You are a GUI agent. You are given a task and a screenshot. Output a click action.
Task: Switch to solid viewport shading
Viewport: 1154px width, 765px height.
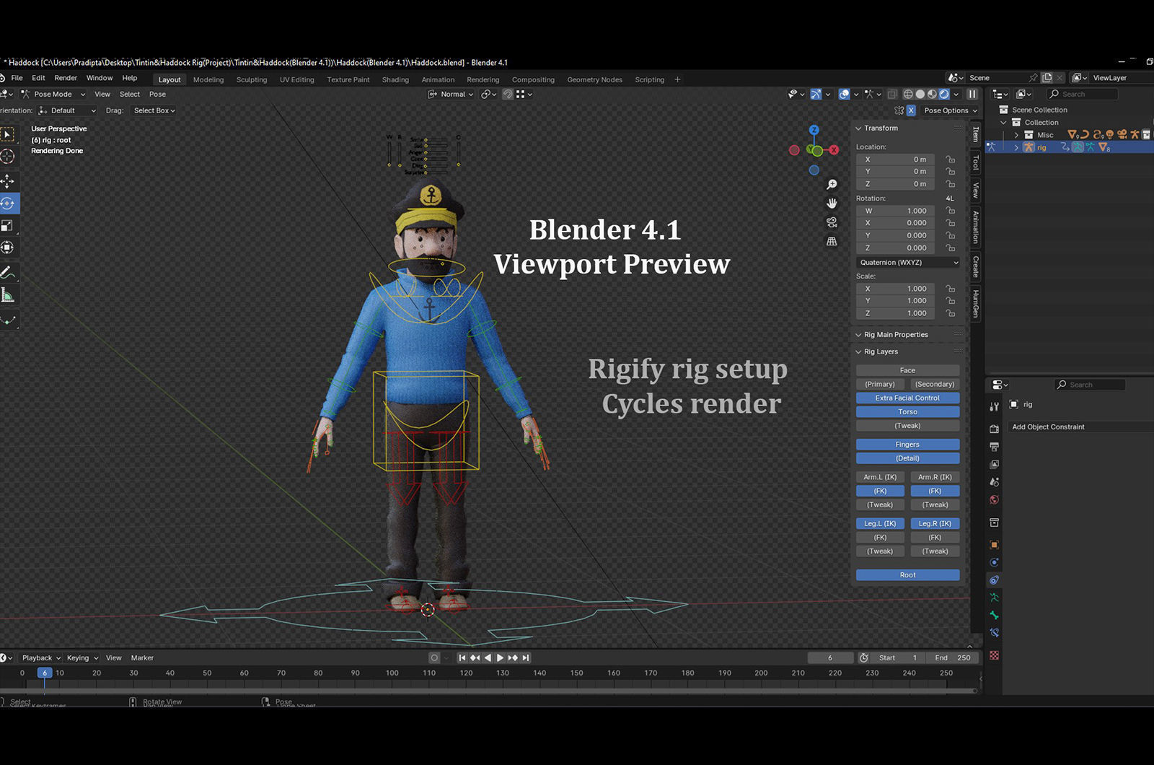[920, 94]
